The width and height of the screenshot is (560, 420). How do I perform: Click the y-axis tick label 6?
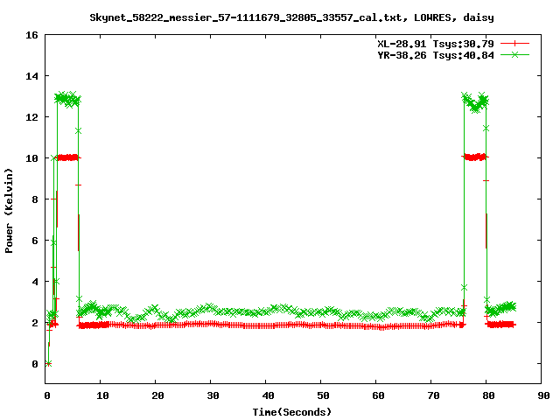pyautogui.click(x=35, y=241)
